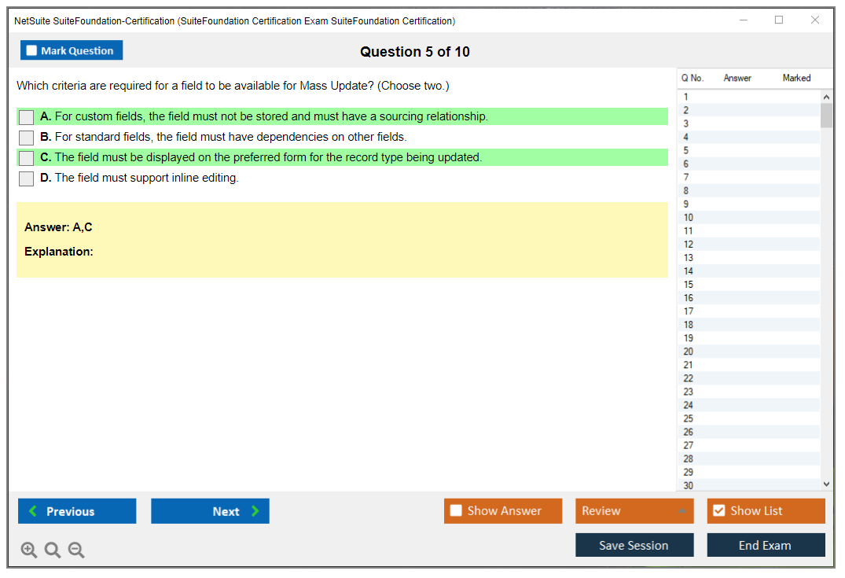Select question 25 in the list
Screen dimensions: 845x578
(x=748, y=418)
